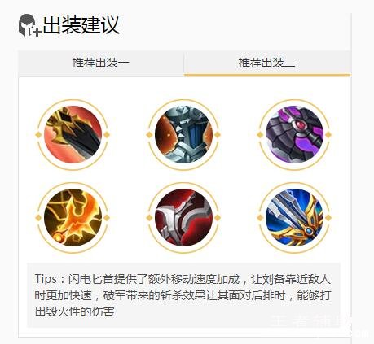Select the red and silver armor item icon
Image resolution: width=374 pixels, height=344 pixels.
[x=183, y=217]
